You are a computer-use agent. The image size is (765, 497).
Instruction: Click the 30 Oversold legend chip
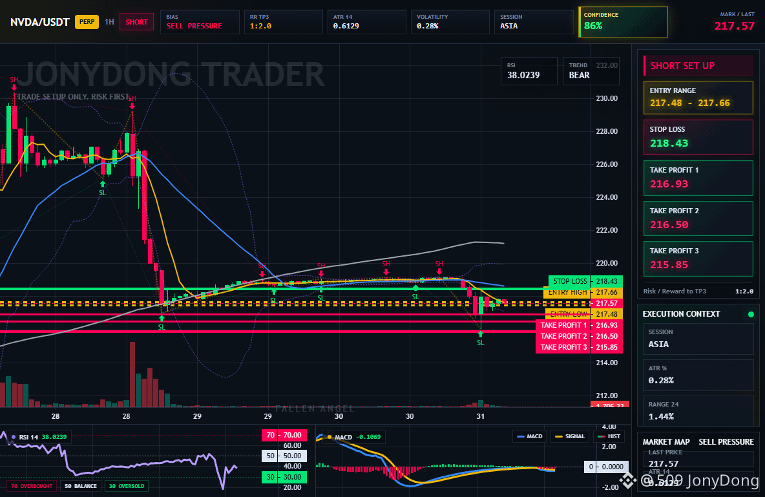[x=127, y=486]
